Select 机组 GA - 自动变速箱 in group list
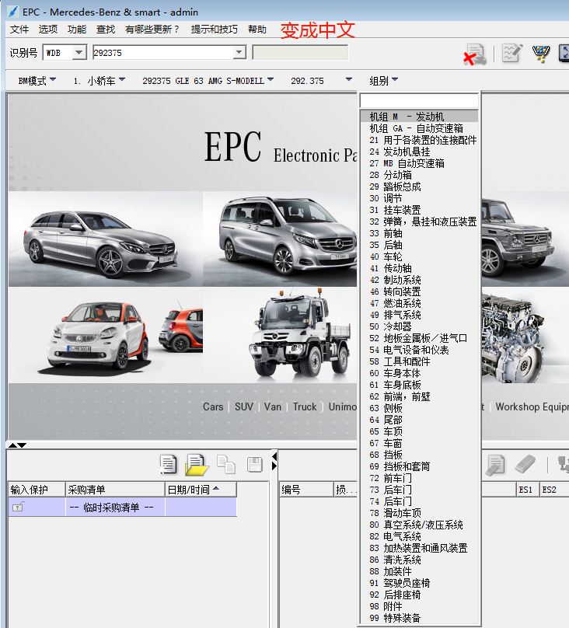569x628 pixels. (x=419, y=128)
